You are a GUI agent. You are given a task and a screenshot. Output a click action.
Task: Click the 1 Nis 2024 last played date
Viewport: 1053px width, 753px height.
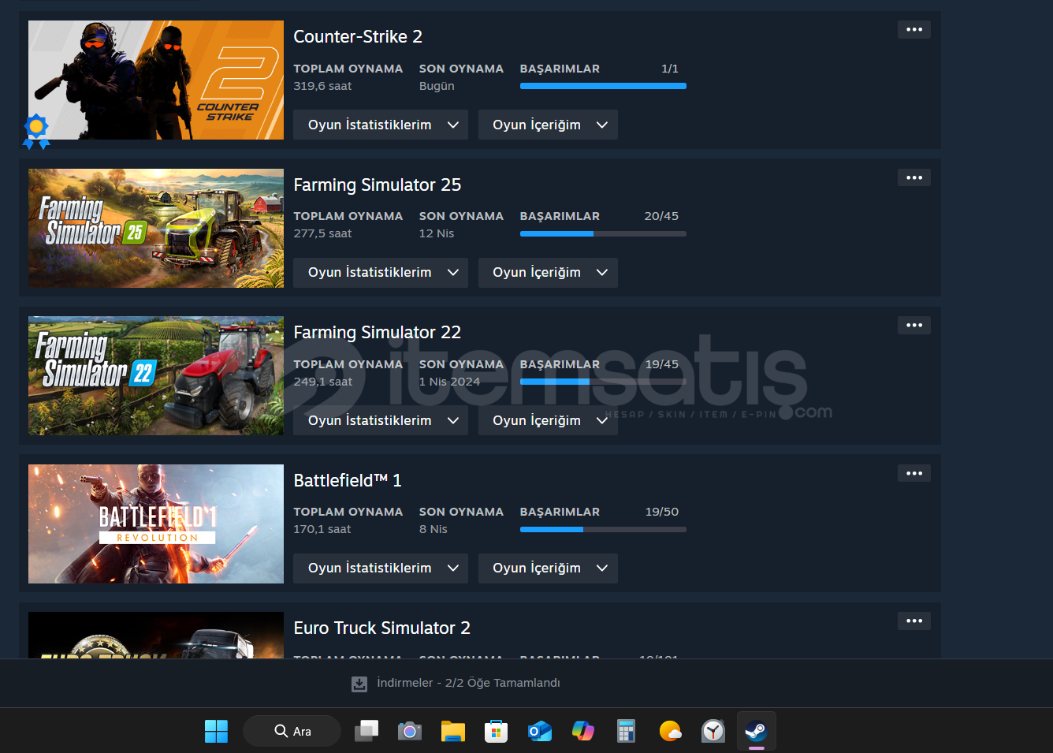point(449,382)
